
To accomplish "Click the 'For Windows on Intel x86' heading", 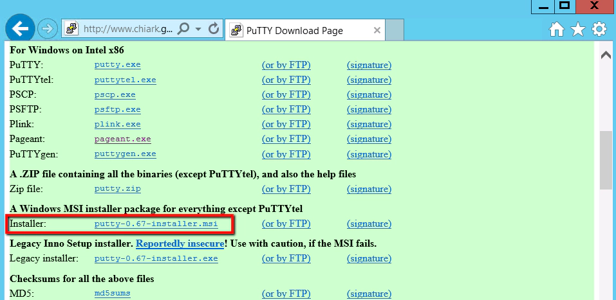I will point(67,50).
